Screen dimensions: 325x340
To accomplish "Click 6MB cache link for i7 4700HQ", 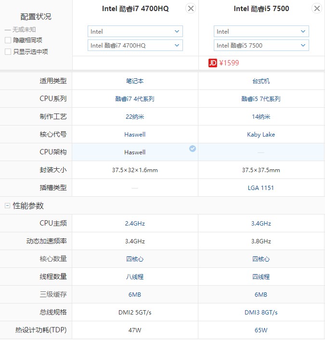I will [x=135, y=294].
